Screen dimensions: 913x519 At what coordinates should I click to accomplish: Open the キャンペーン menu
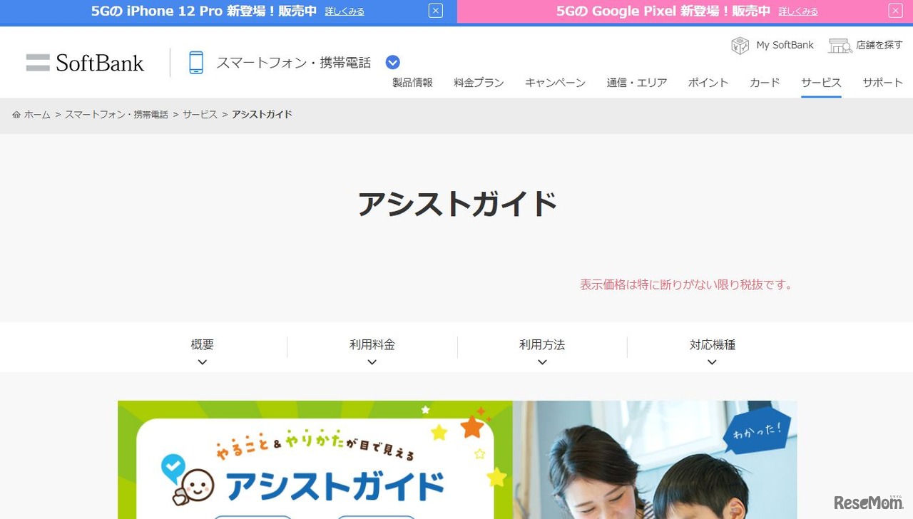pos(555,83)
